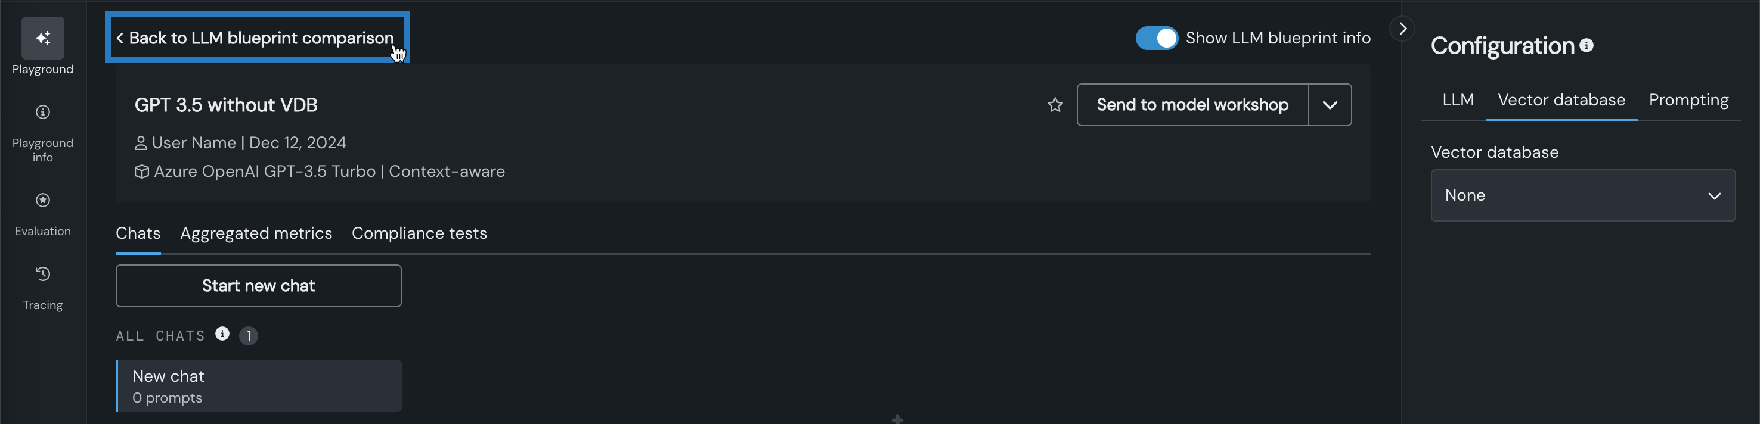Expand Send to model workshop dropdown arrow
1760x424 pixels.
pos(1330,105)
